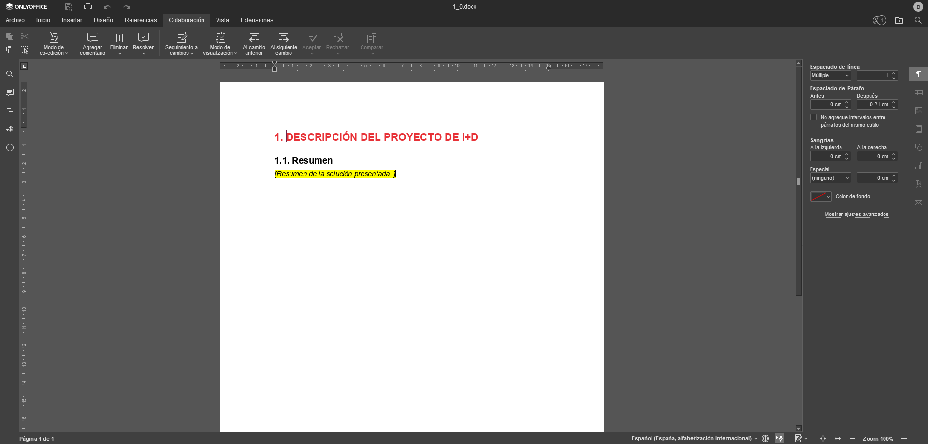Expand the Especial indent dropdown
Viewport: 928px width, 444px height.
[x=830, y=178]
